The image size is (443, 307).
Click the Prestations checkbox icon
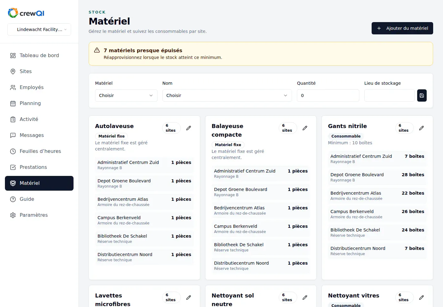click(13, 167)
